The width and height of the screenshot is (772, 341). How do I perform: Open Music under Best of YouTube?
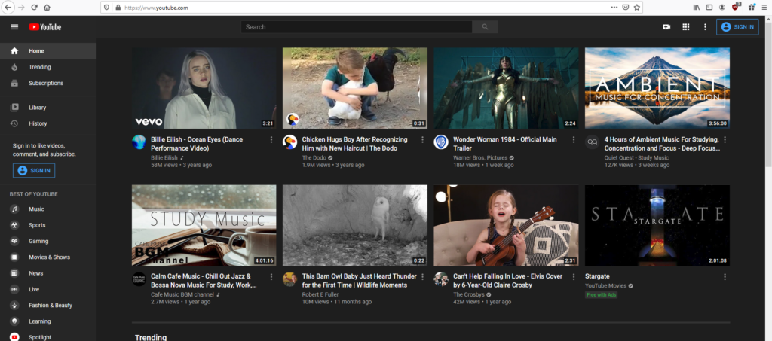click(48, 209)
